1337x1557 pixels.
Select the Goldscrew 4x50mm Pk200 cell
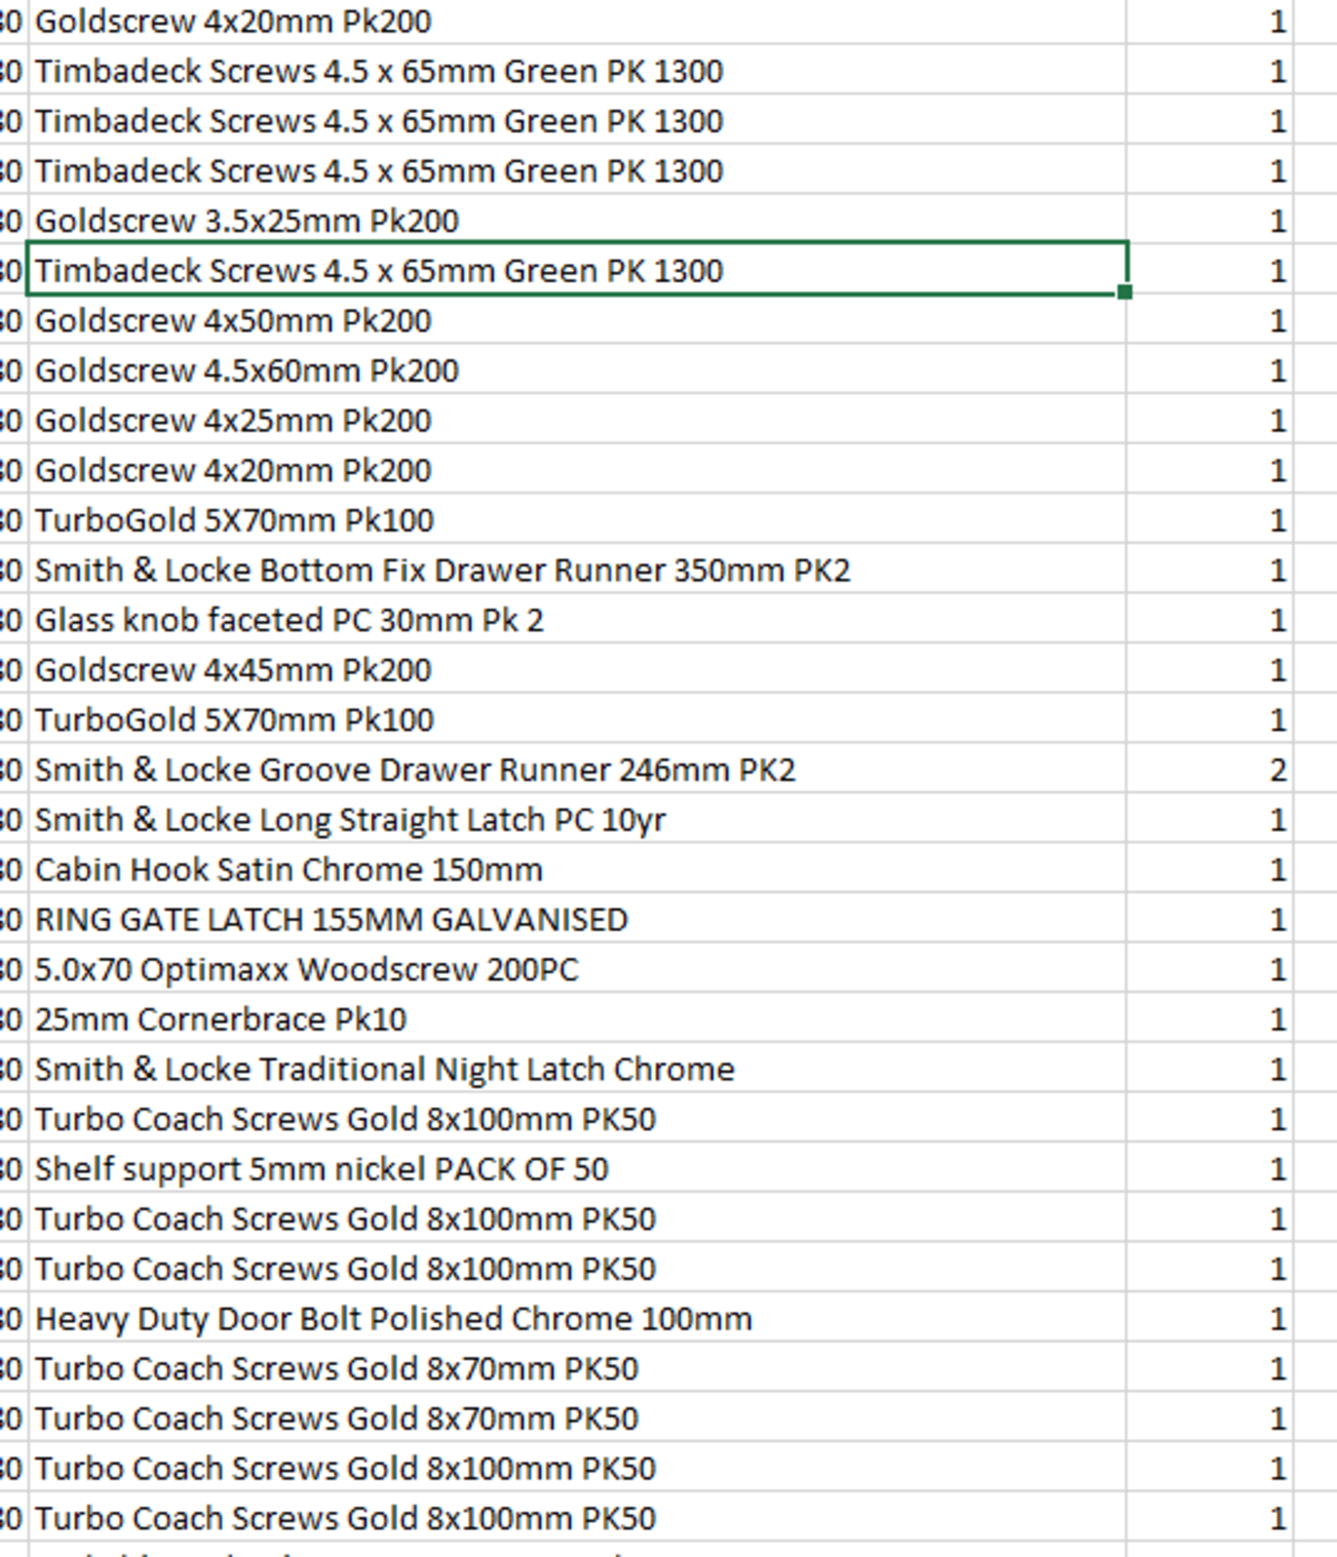click(577, 320)
